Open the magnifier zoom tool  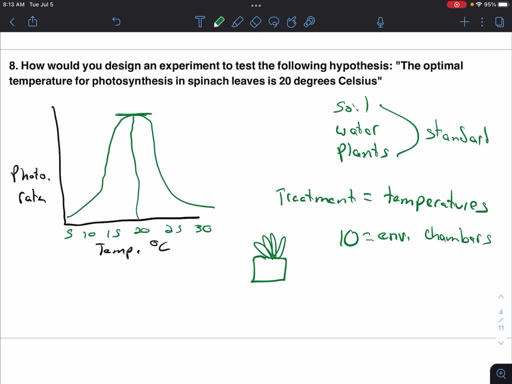click(309, 21)
